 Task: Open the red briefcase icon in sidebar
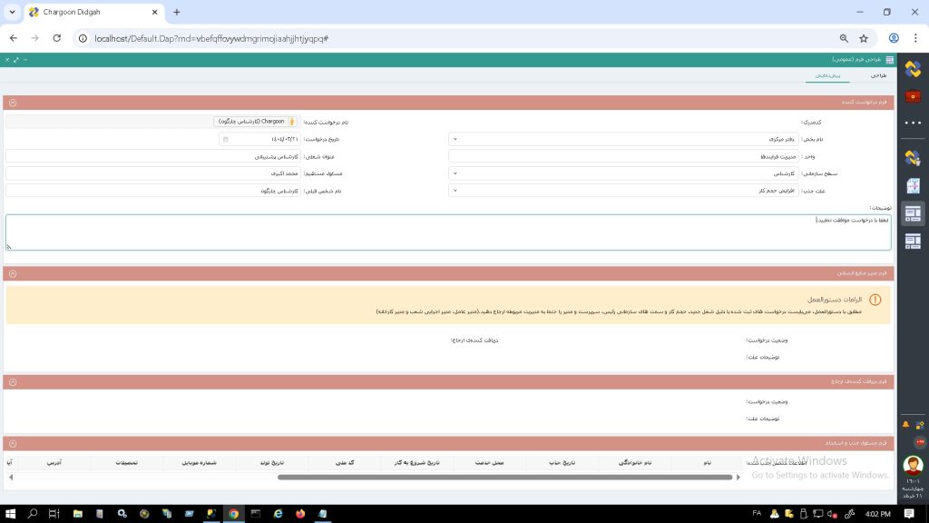[914, 96]
